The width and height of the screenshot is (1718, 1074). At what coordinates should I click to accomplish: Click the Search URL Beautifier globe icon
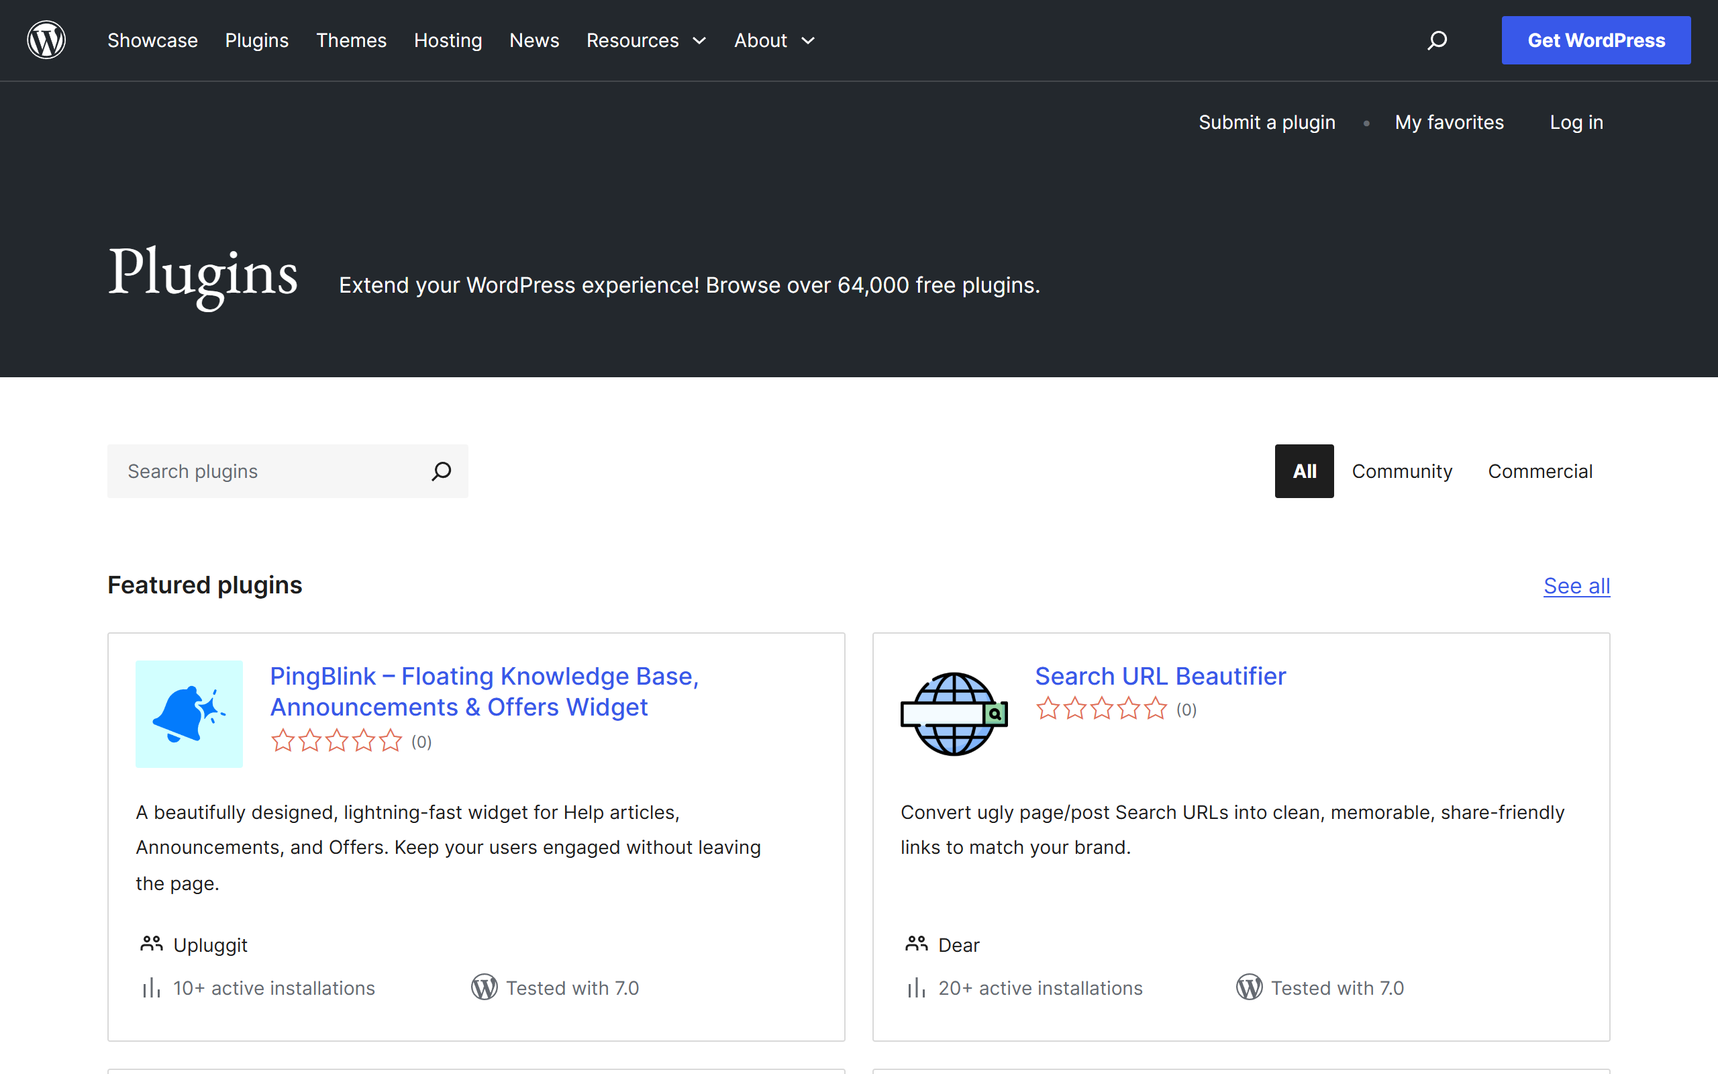click(x=954, y=714)
